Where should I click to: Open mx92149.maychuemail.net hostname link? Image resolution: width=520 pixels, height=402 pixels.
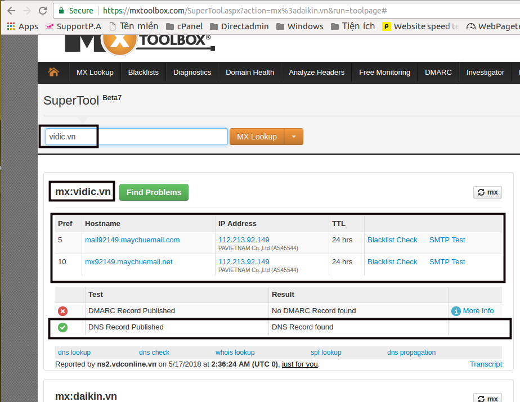click(129, 262)
